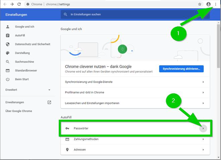Click the window icon beside Standardbrowser

tap(8, 71)
